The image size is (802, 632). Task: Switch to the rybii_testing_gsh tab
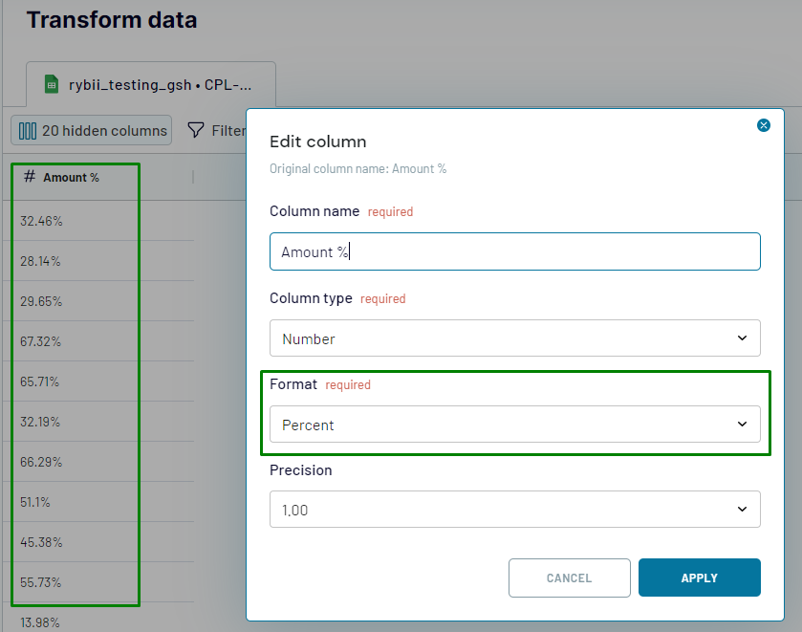[153, 84]
